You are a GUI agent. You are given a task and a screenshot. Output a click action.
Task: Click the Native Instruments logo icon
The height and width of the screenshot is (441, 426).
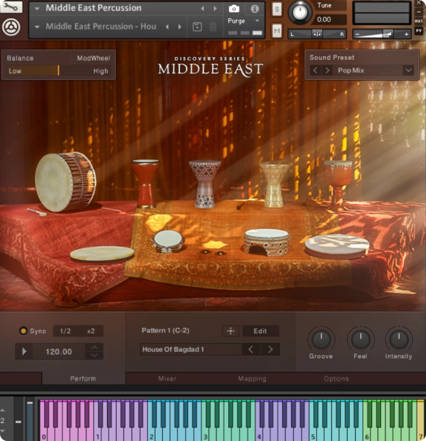11,27
